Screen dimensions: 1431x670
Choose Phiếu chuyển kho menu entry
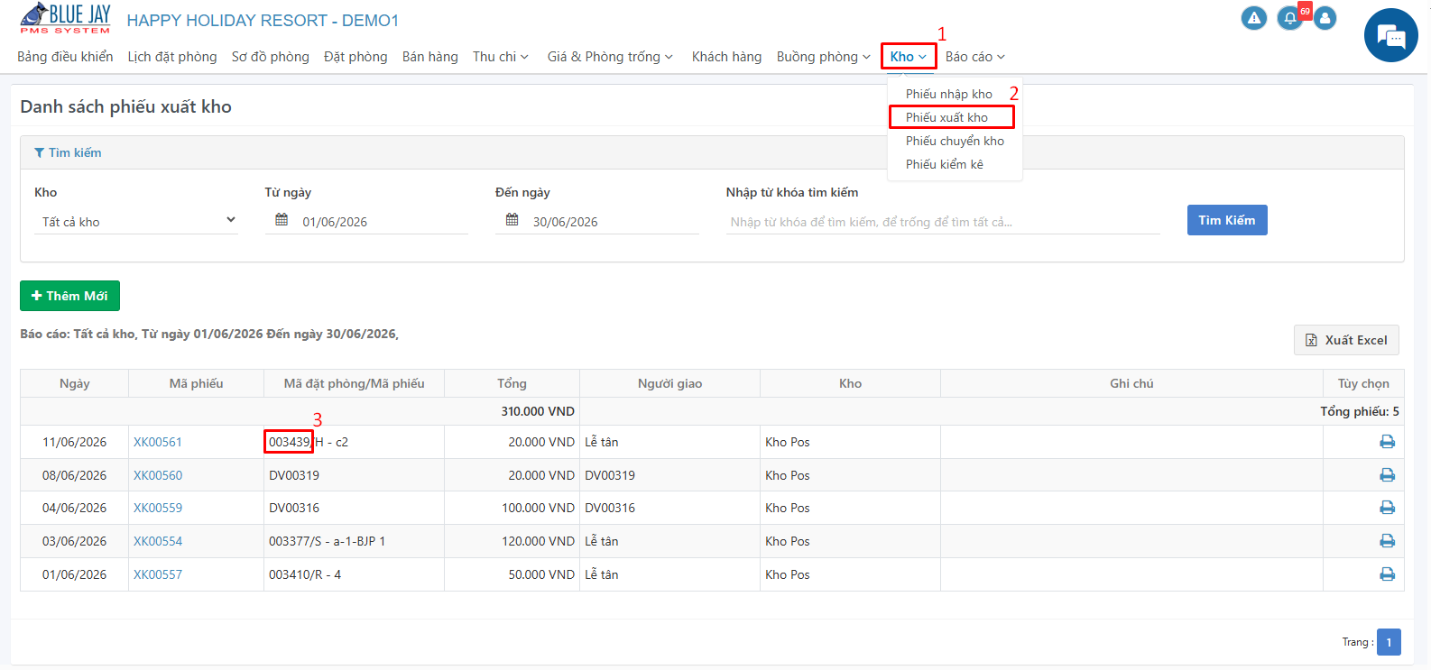pos(955,141)
